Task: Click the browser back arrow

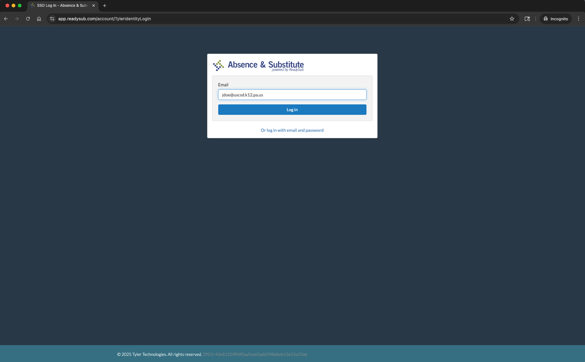Action: (6, 19)
